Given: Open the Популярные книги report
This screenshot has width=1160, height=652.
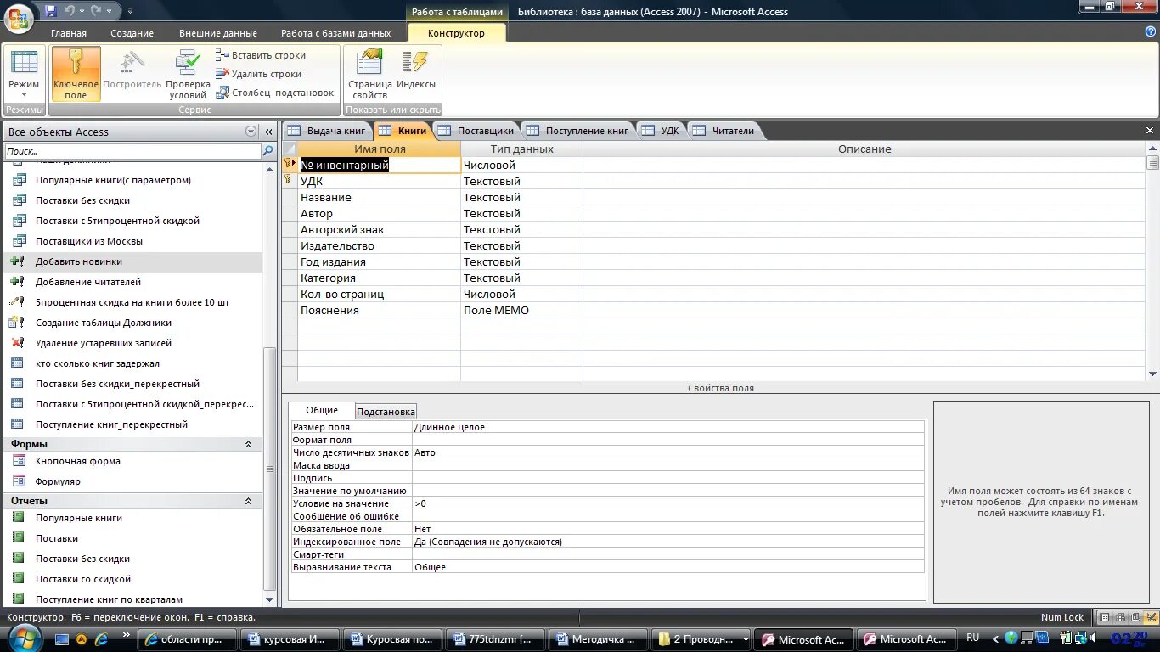Looking at the screenshot, I should point(79,518).
